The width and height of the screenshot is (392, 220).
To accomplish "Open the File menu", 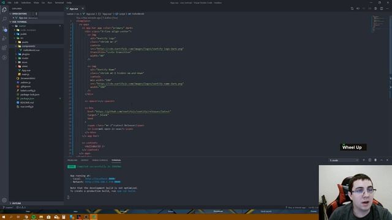I will click(x=9, y=2).
